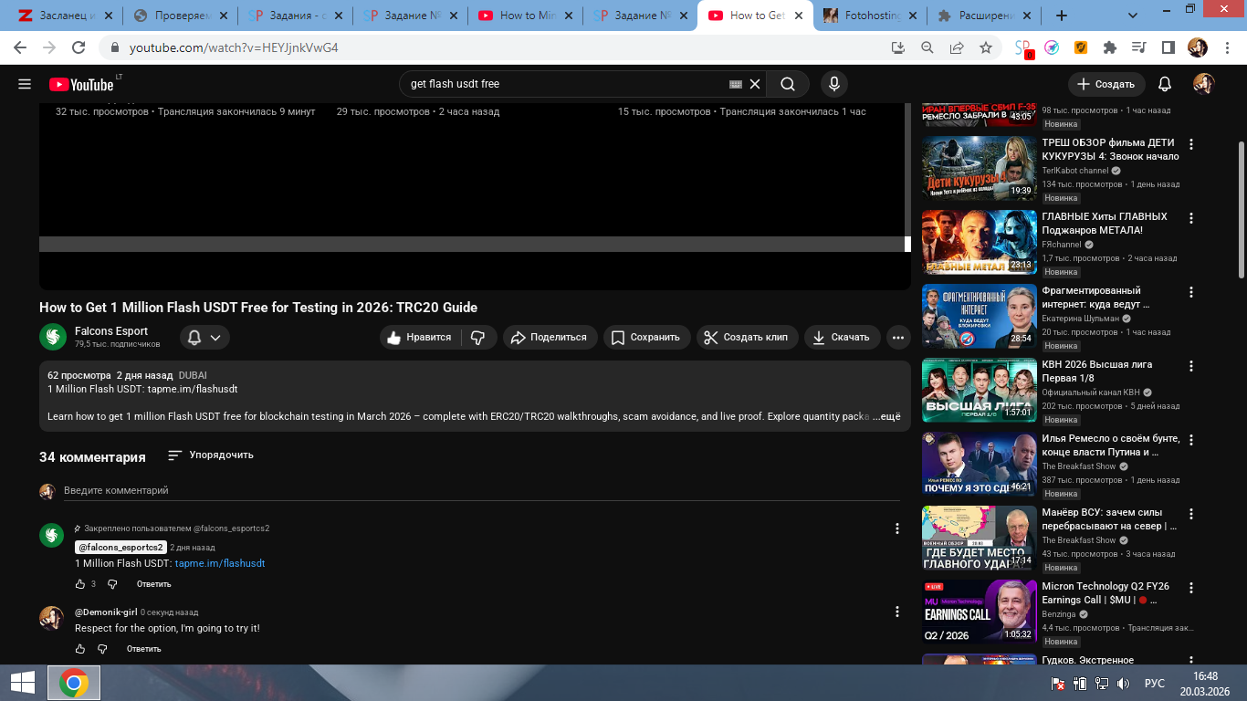Like the video with Нравится
The image size is (1247, 701).
pyautogui.click(x=420, y=338)
